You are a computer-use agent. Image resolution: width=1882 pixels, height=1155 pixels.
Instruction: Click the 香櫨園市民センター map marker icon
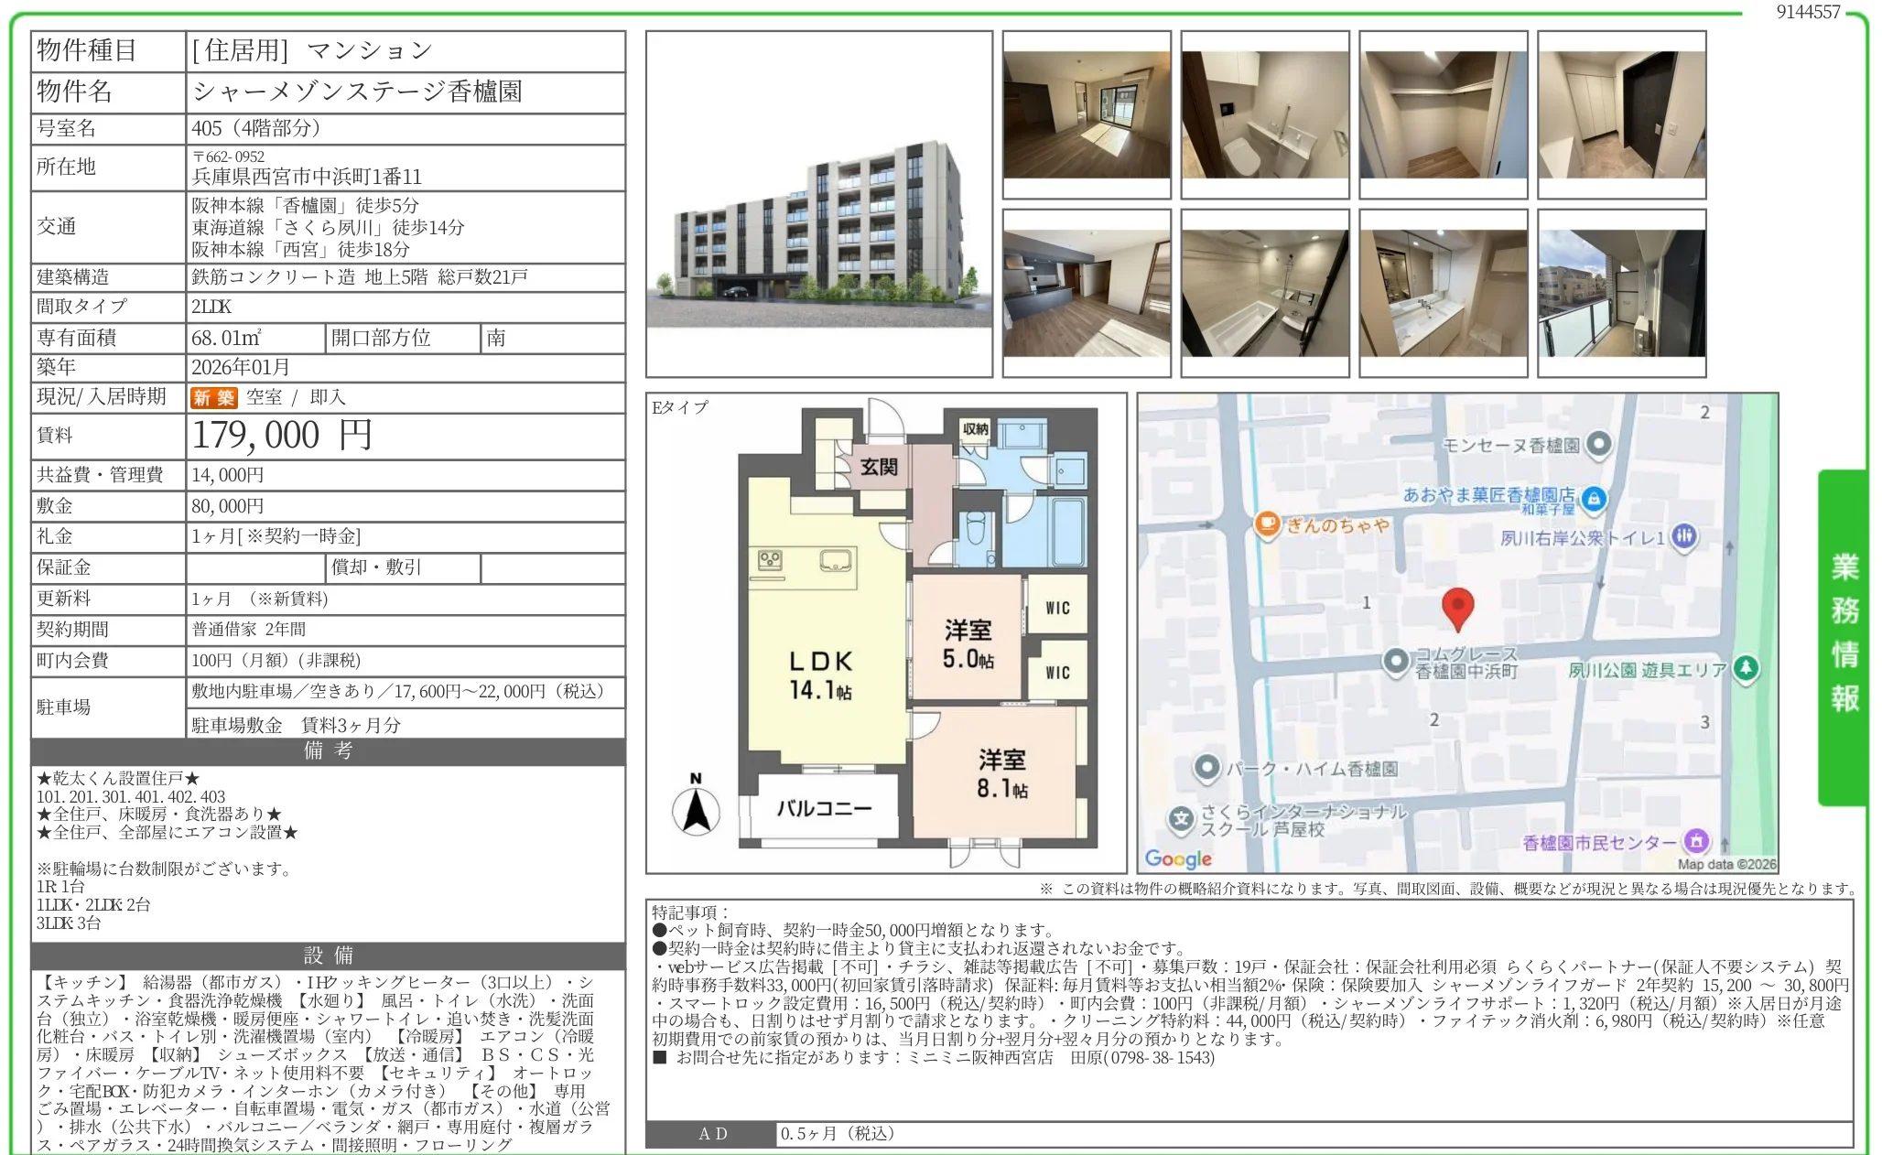pos(1696,840)
